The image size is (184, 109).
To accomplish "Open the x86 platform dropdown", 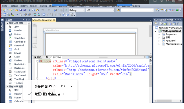I will 113,10.
